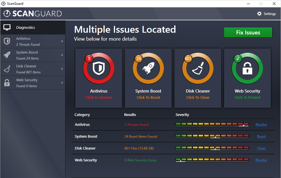This screenshot has height=178, width=281.
Task: Expand the System Boost sidebar arrow
Action: (62, 55)
